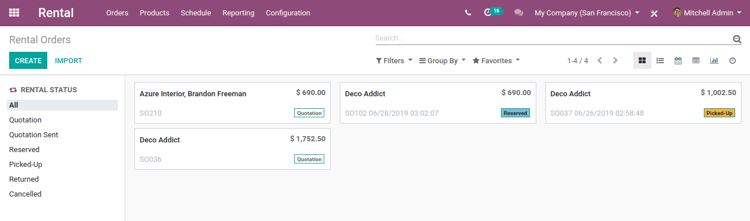This screenshot has height=221, width=750.
Task: Open the Group By dropdown
Action: pos(442,60)
